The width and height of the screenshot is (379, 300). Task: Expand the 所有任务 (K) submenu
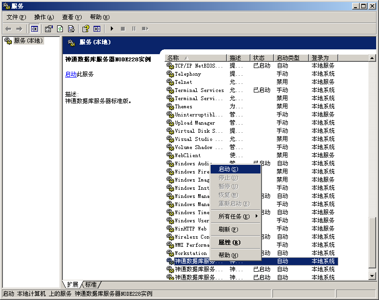pyautogui.click(x=235, y=217)
